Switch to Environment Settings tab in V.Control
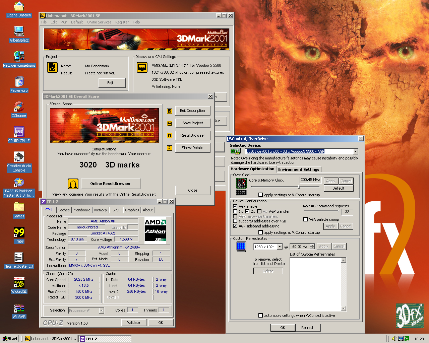The image size is (429, 343). [x=299, y=169]
